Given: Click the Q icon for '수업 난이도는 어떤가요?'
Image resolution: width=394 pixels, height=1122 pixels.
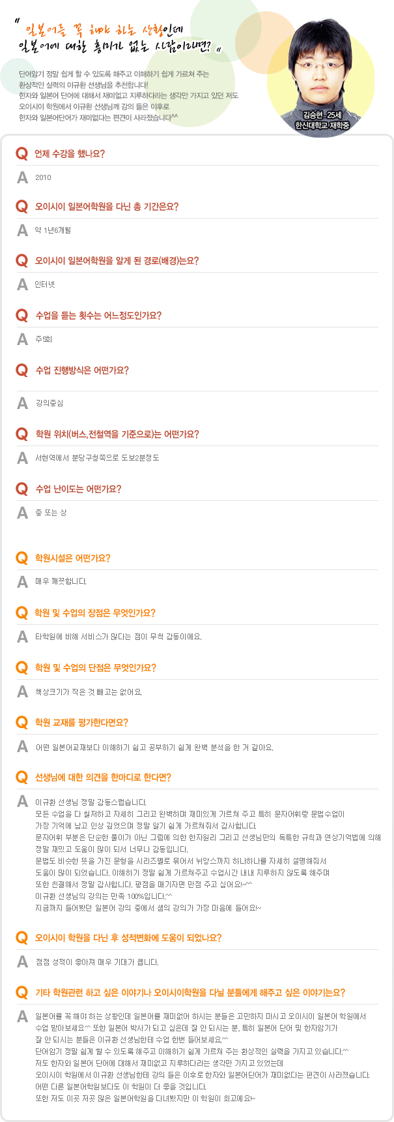Looking at the screenshot, I should pyautogui.click(x=22, y=489).
